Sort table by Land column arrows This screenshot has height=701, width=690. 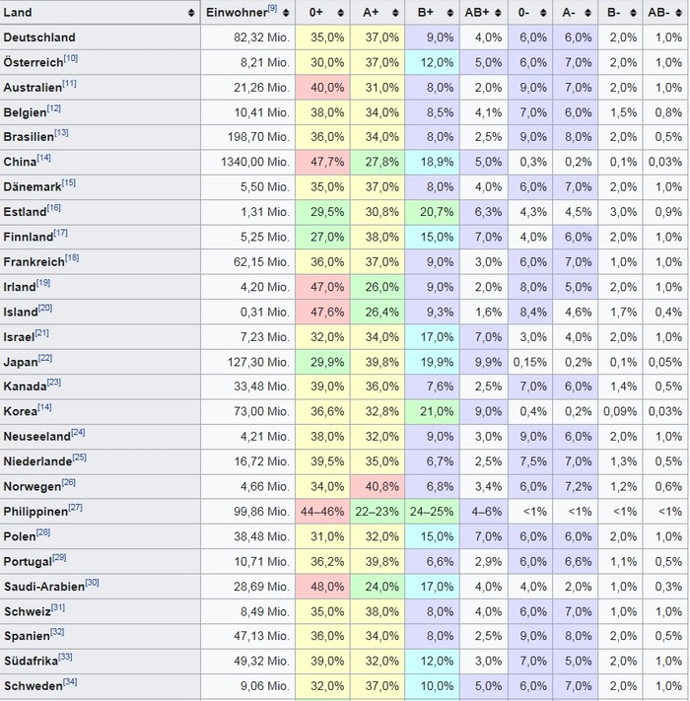pyautogui.click(x=191, y=13)
